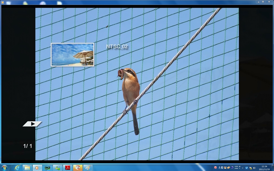Toggle CAPS indicator in language bar
The image size is (274, 171).
click(x=236, y=166)
